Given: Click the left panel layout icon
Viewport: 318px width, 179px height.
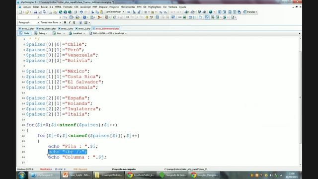Looking at the screenshot, I should (x=220, y=12).
